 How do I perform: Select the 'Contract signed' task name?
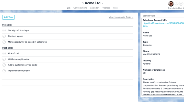[16, 36]
